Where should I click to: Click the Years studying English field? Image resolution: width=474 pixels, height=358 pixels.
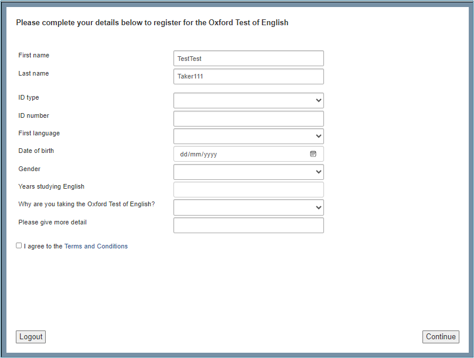(x=248, y=190)
